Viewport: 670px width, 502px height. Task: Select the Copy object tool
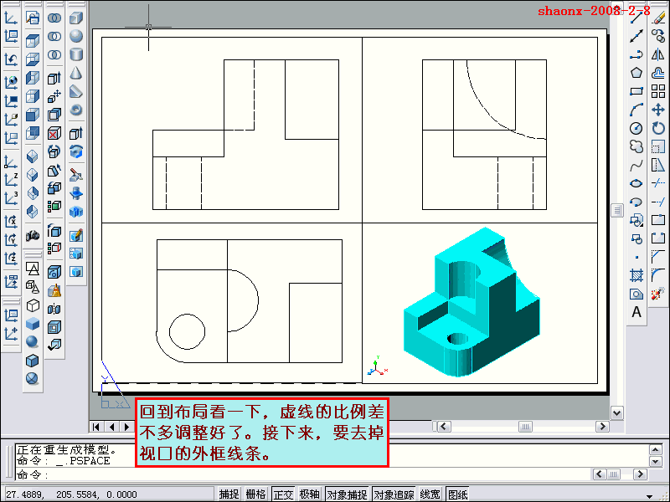tap(658, 36)
